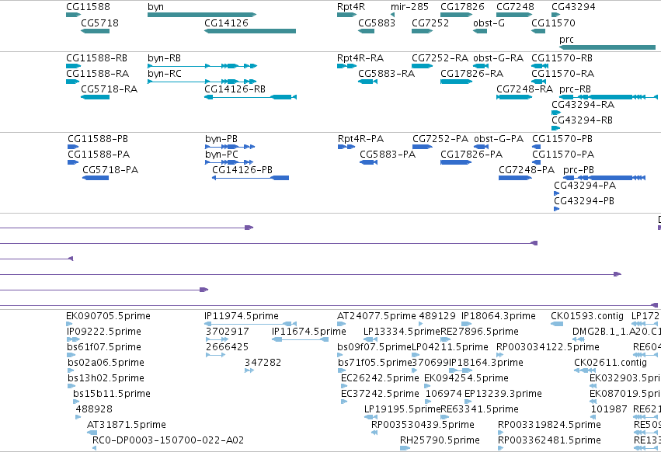
Task: Click the byn-RB transcript label
Action: [x=164, y=57]
